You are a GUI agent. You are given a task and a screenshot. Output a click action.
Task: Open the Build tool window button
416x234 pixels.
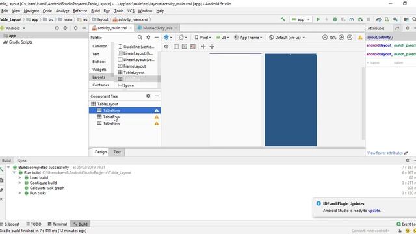(x=81, y=224)
